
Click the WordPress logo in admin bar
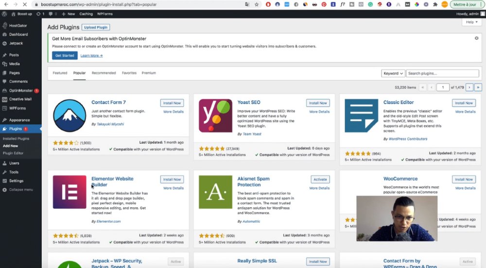[x=4, y=14]
